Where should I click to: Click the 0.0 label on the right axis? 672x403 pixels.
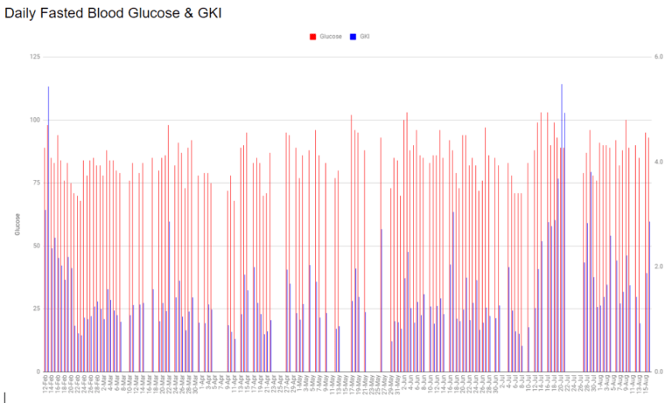click(x=659, y=372)
